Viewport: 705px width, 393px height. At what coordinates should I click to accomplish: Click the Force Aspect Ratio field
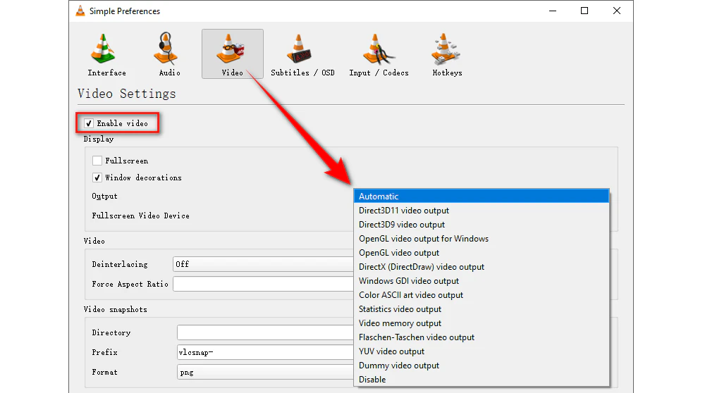click(x=263, y=284)
